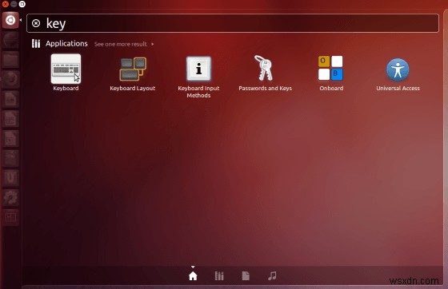Open System Settings gear in the launcher

pos(10,197)
